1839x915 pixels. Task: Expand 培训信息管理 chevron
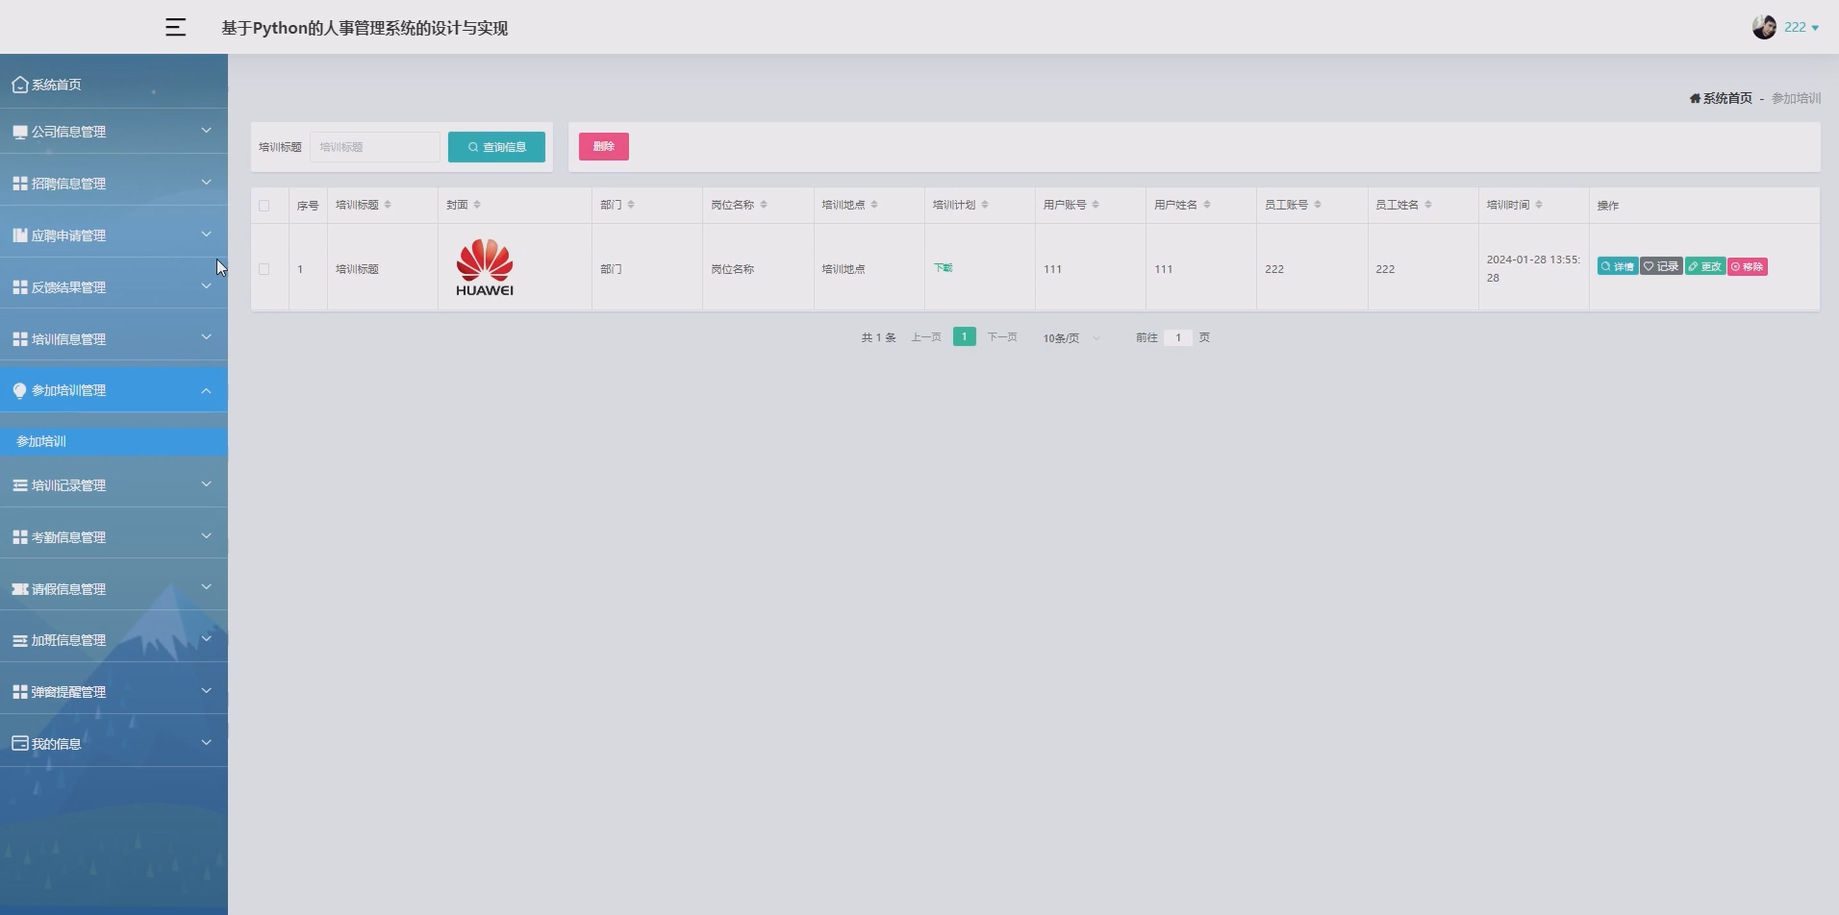tap(206, 337)
